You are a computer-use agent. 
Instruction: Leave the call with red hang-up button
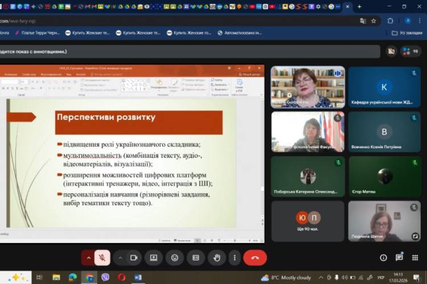255,257
